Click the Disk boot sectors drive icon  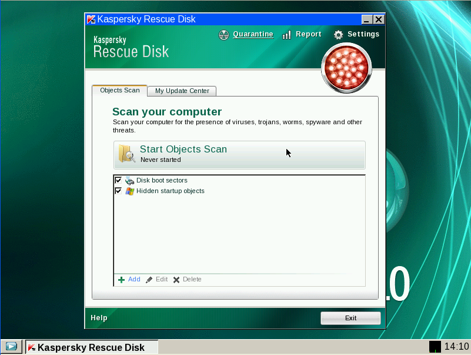(x=130, y=181)
